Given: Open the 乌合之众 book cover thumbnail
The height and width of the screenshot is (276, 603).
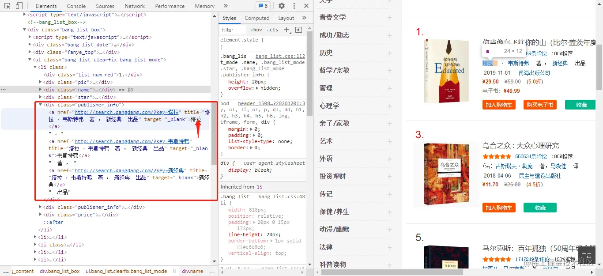Looking at the screenshot, I should (x=446, y=174).
